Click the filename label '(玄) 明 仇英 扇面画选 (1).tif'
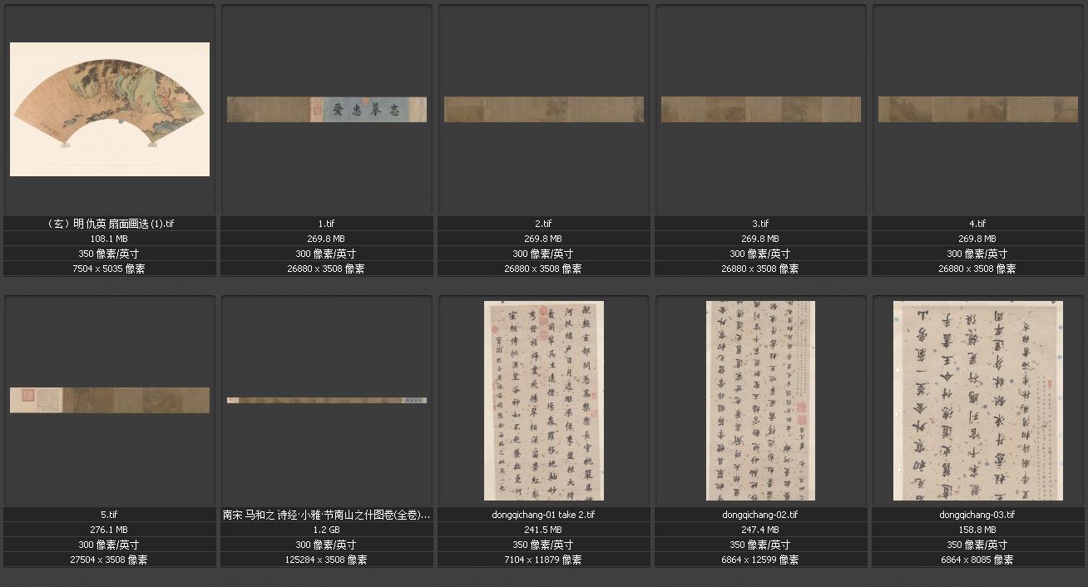 [110, 224]
